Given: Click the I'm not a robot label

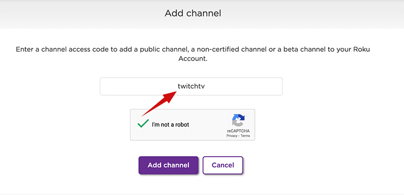Looking at the screenshot, I should point(170,124).
